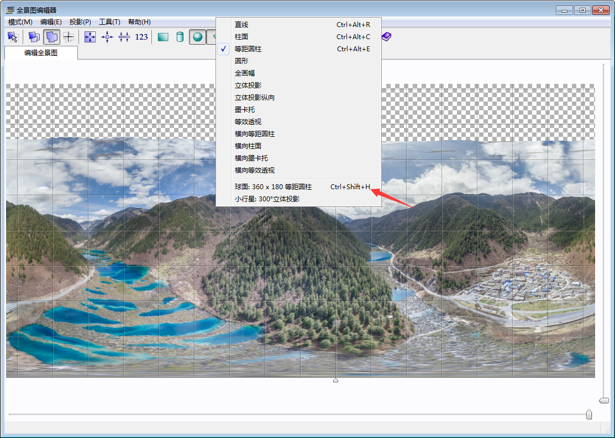The image size is (615, 438).
Task: Choose the cylindrical projection cylinder icon
Action: [180, 37]
